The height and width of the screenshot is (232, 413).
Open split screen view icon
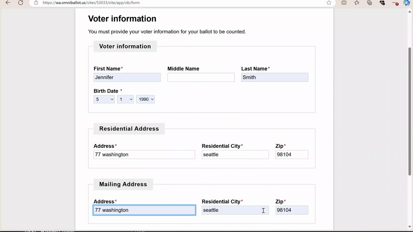point(344,3)
